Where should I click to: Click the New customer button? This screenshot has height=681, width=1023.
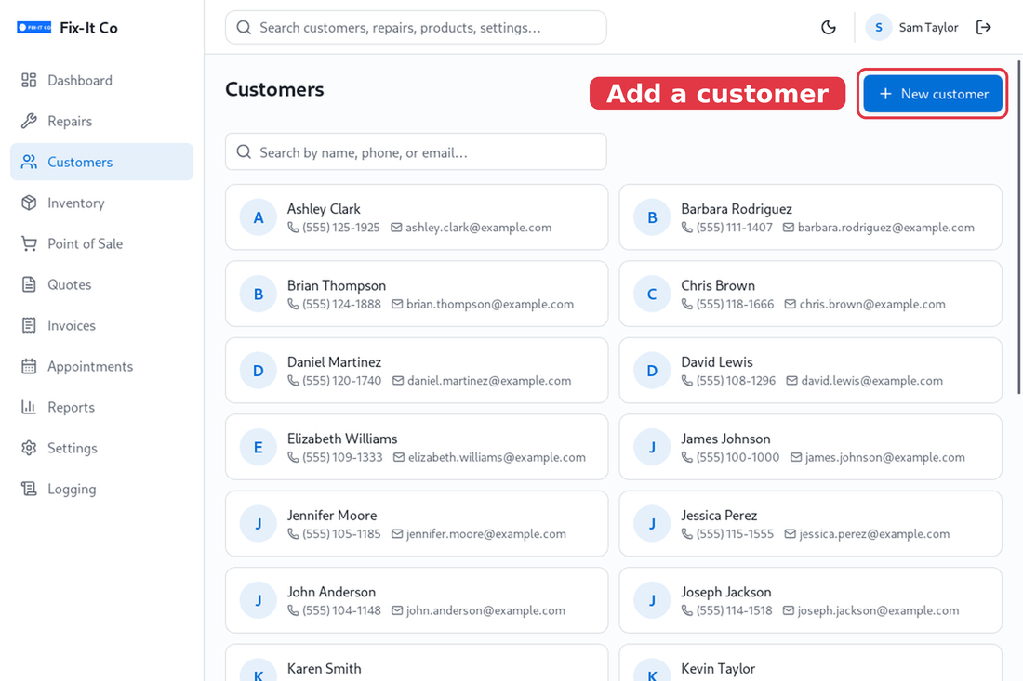(932, 94)
